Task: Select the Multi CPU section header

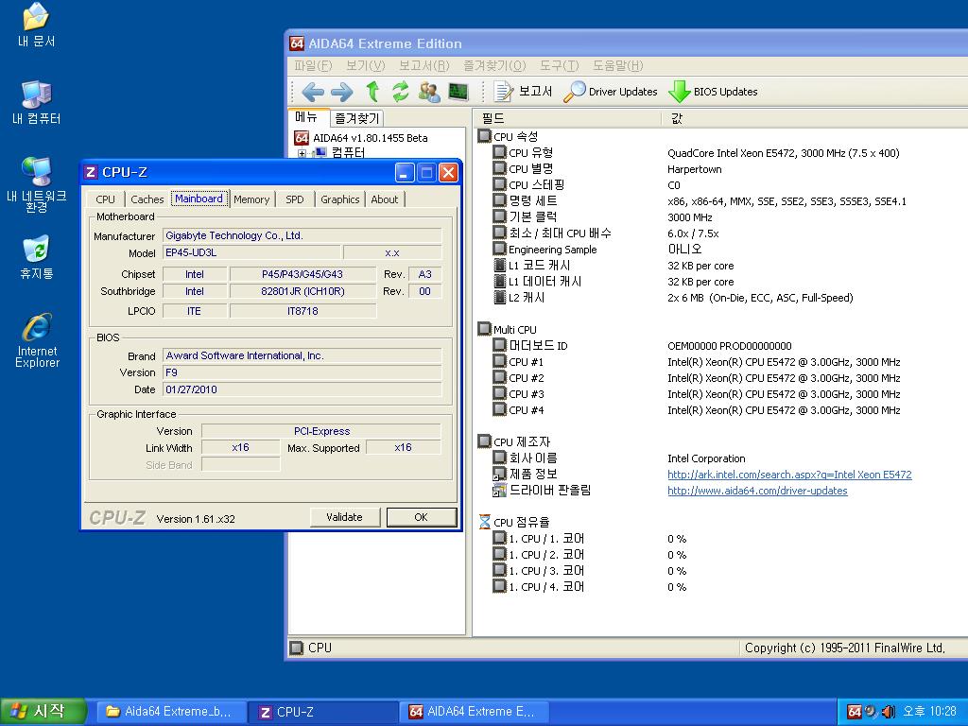Action: coord(508,330)
